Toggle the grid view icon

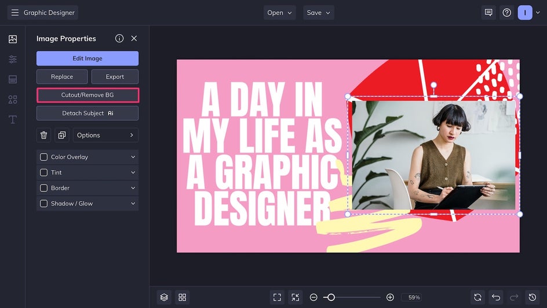coord(182,297)
